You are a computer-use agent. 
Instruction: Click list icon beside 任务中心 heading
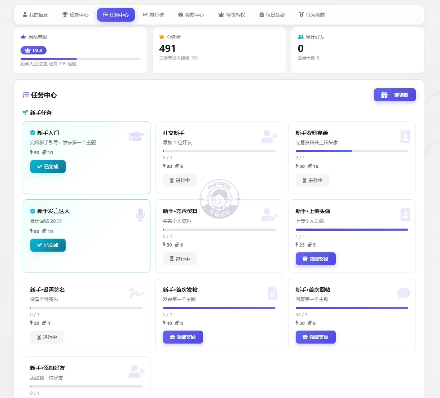coord(26,95)
